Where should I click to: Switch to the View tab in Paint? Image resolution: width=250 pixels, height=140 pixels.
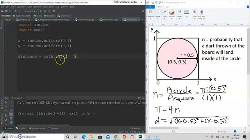[168, 7]
